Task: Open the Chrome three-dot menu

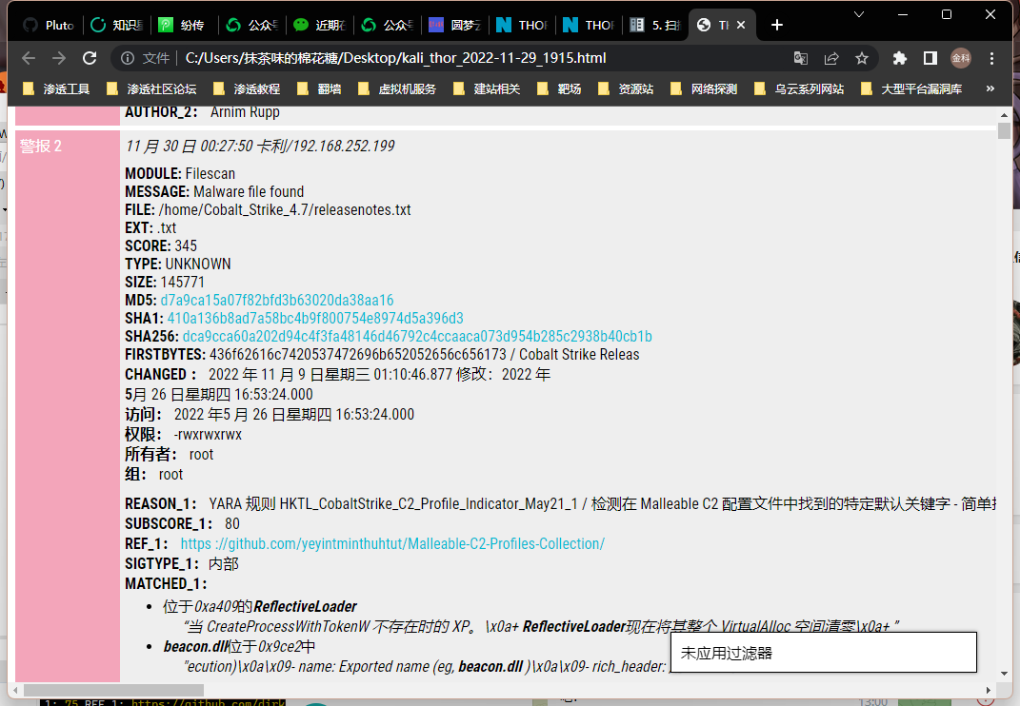Action: 992,58
